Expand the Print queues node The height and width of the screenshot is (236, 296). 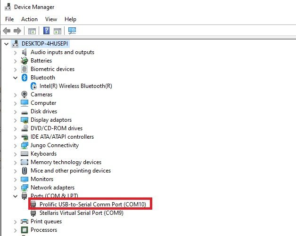[16, 222]
